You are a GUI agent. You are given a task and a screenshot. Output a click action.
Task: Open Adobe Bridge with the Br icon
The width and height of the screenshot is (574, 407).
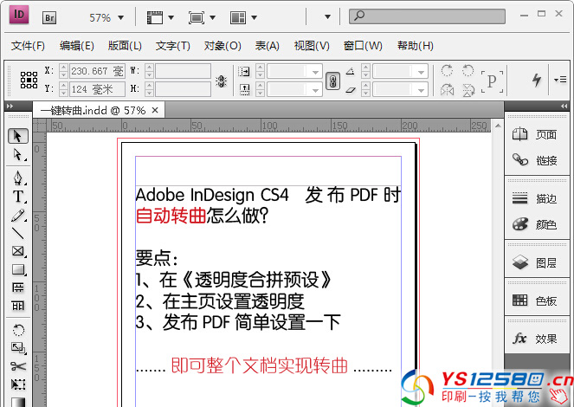50,16
